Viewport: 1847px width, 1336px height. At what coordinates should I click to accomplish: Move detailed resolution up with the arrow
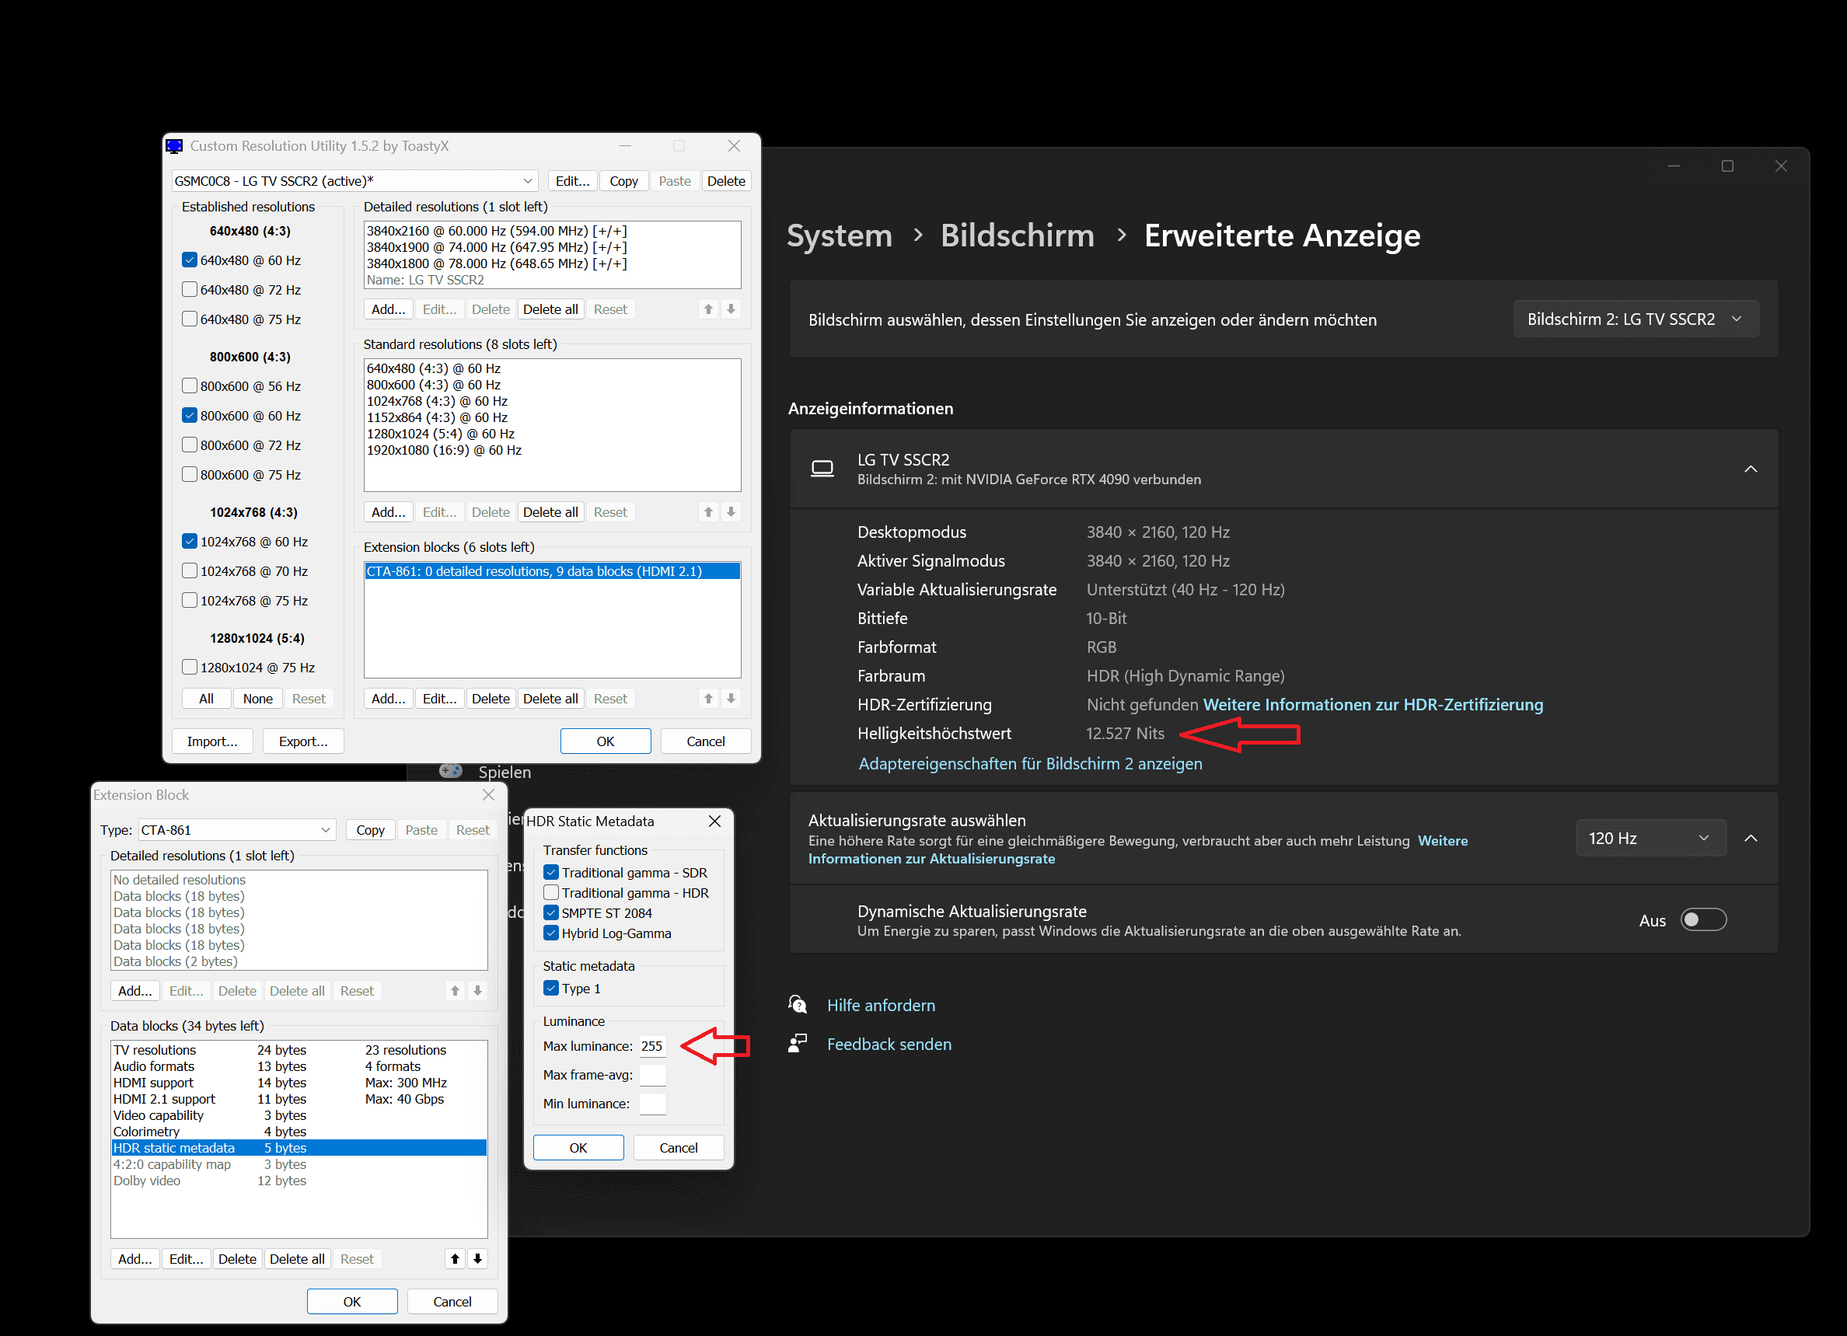coord(708,309)
